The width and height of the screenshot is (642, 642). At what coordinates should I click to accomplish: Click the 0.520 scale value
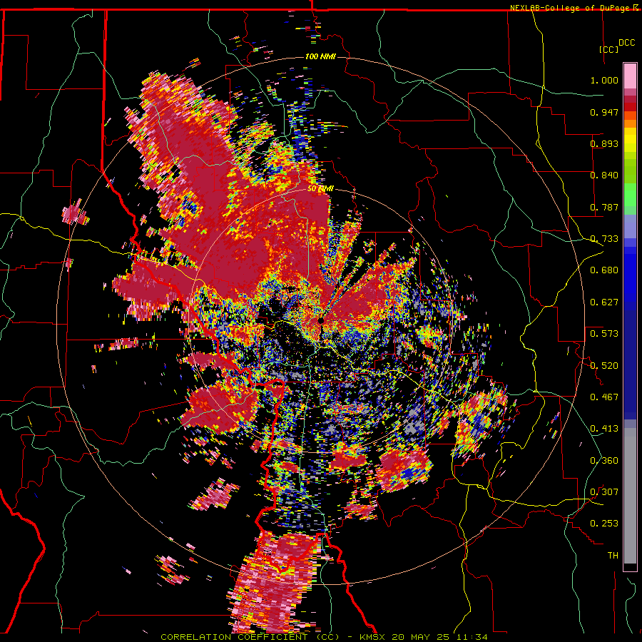pos(604,366)
